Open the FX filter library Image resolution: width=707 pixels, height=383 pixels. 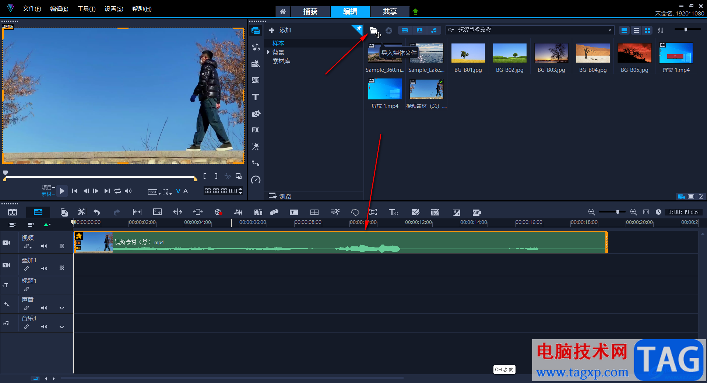[256, 130]
